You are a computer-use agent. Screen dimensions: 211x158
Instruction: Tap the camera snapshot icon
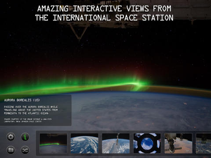11,150
